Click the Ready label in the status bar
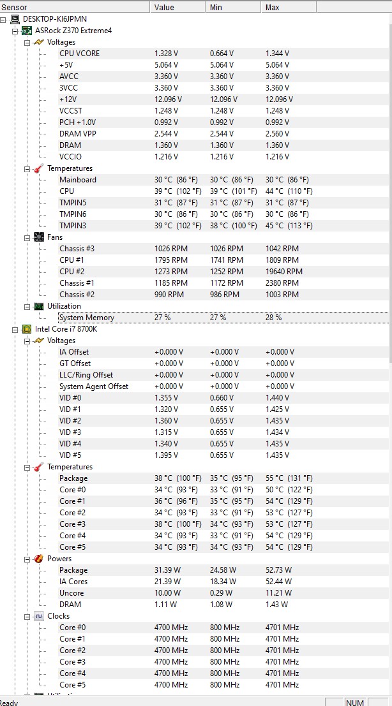The height and width of the screenshot is (706, 392). pos(8,702)
